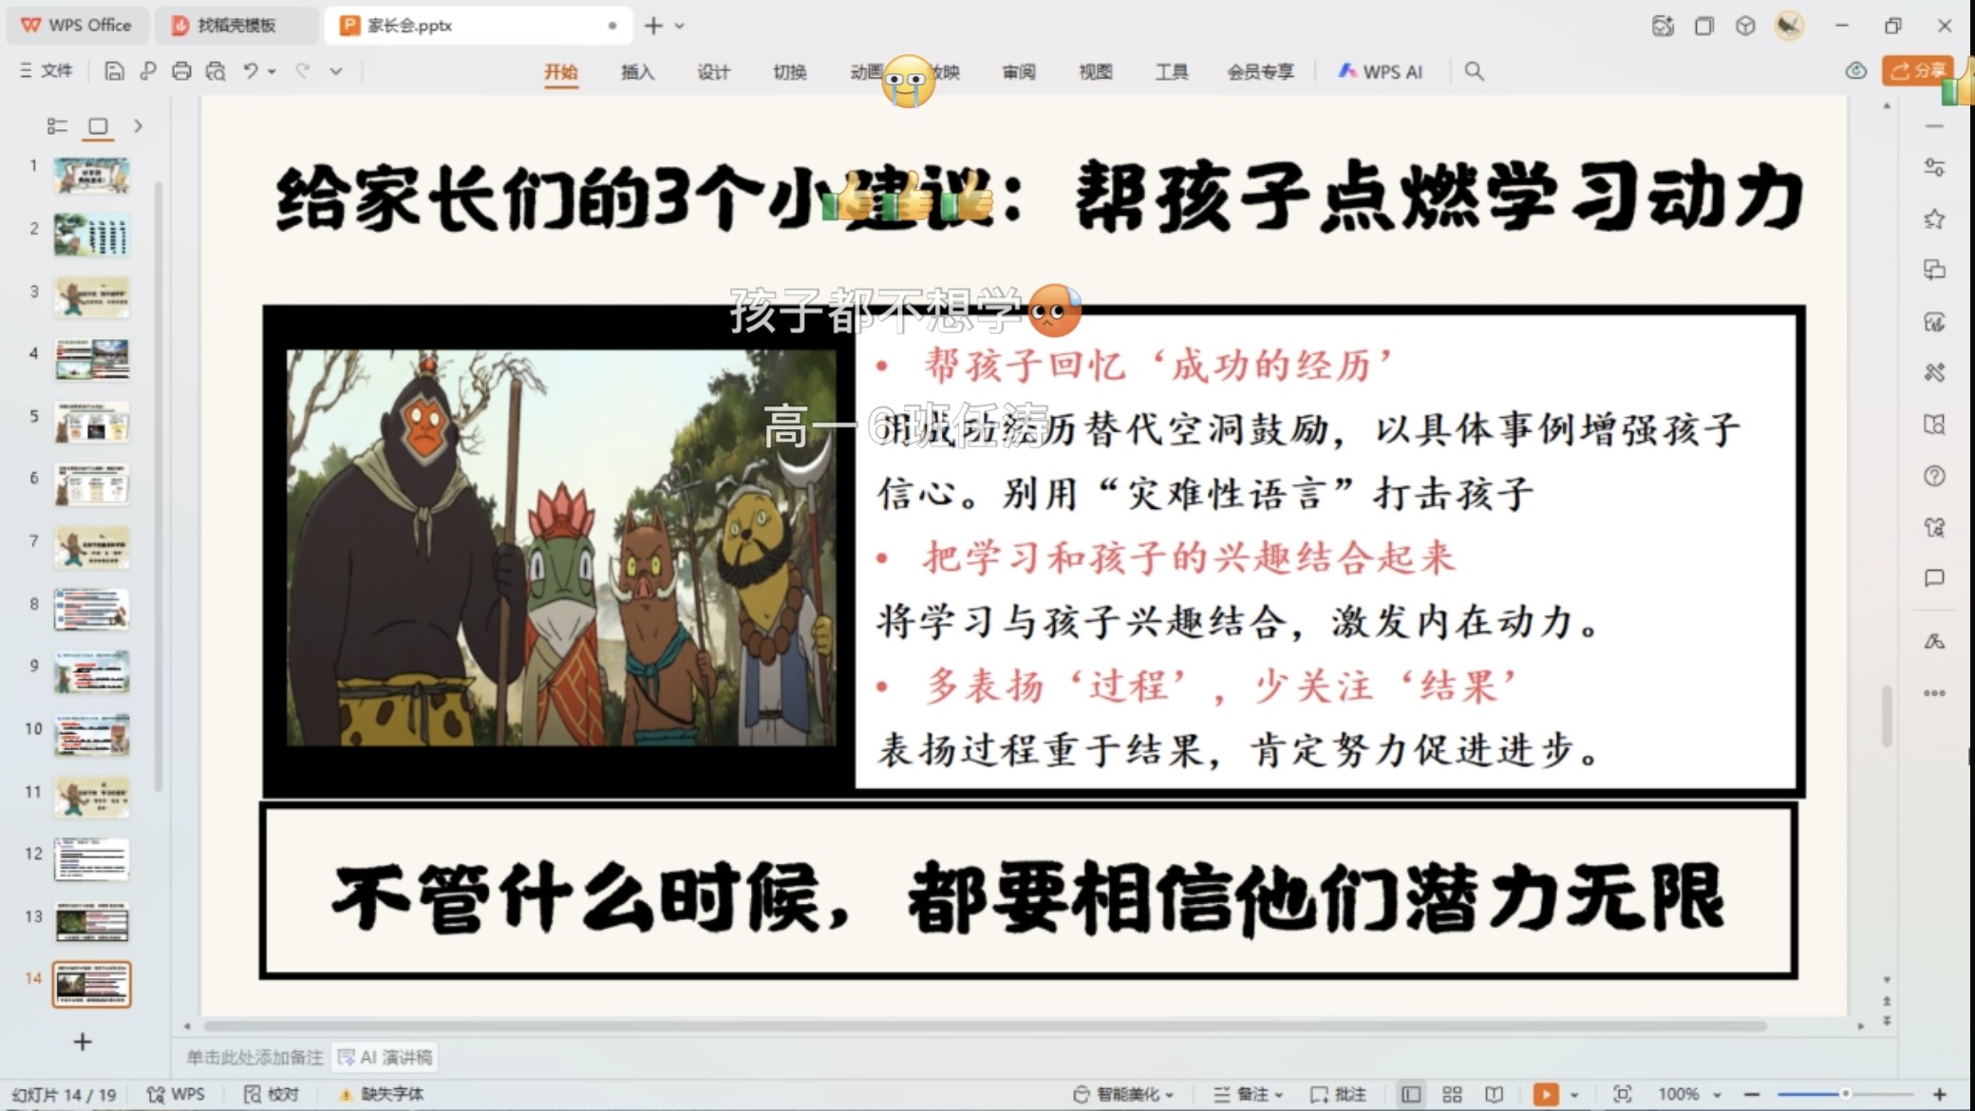Expand the quick access toolbar customize chevron
Viewport: 1975px width, 1111px height.
[x=336, y=71]
